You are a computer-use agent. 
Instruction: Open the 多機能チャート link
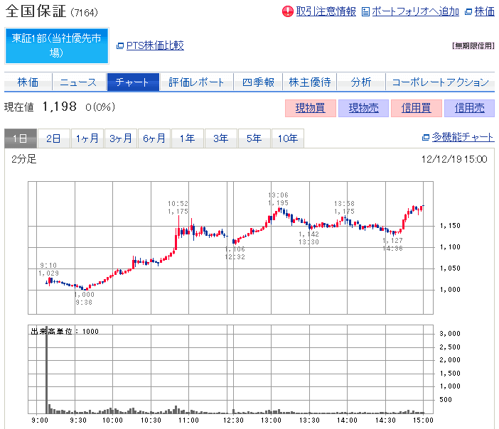[463, 138]
